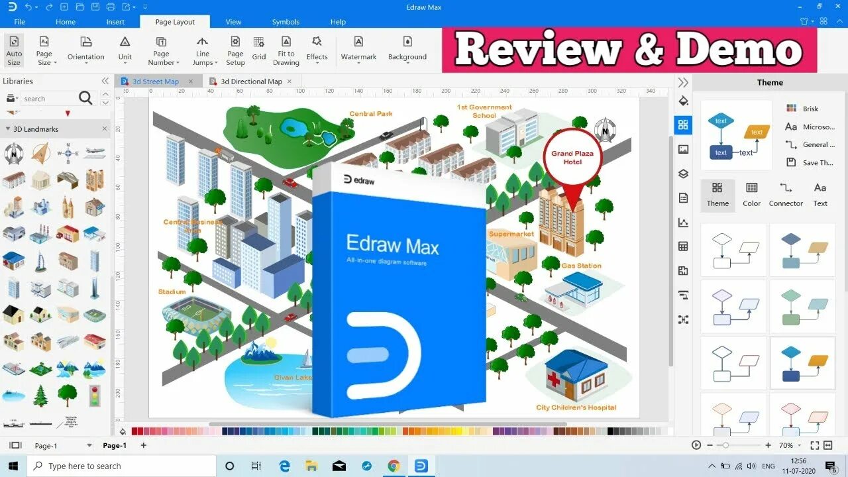Click zoom in plus button
Screen dimensions: 848x477
point(768,445)
